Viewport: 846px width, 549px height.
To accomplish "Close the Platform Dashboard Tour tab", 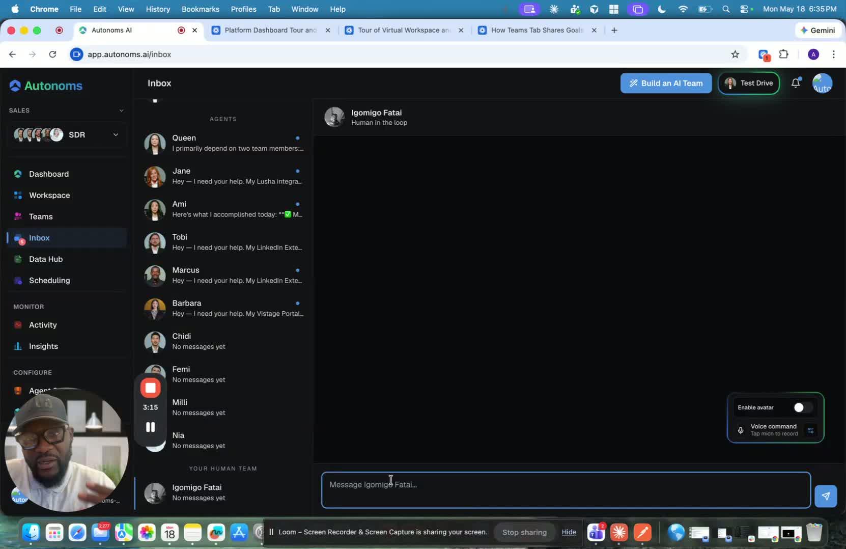I will pyautogui.click(x=328, y=31).
